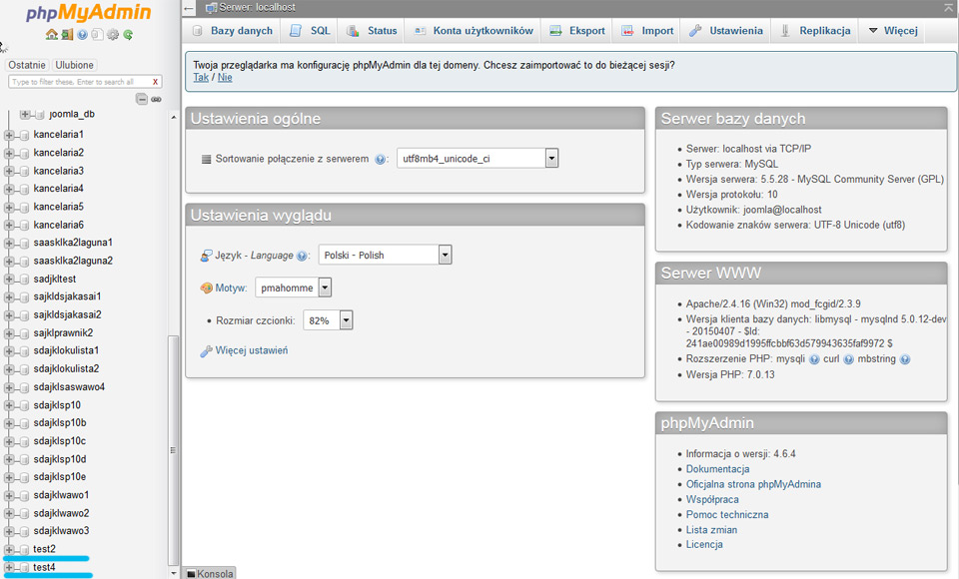Open help icon beside mysqli extension

(814, 359)
